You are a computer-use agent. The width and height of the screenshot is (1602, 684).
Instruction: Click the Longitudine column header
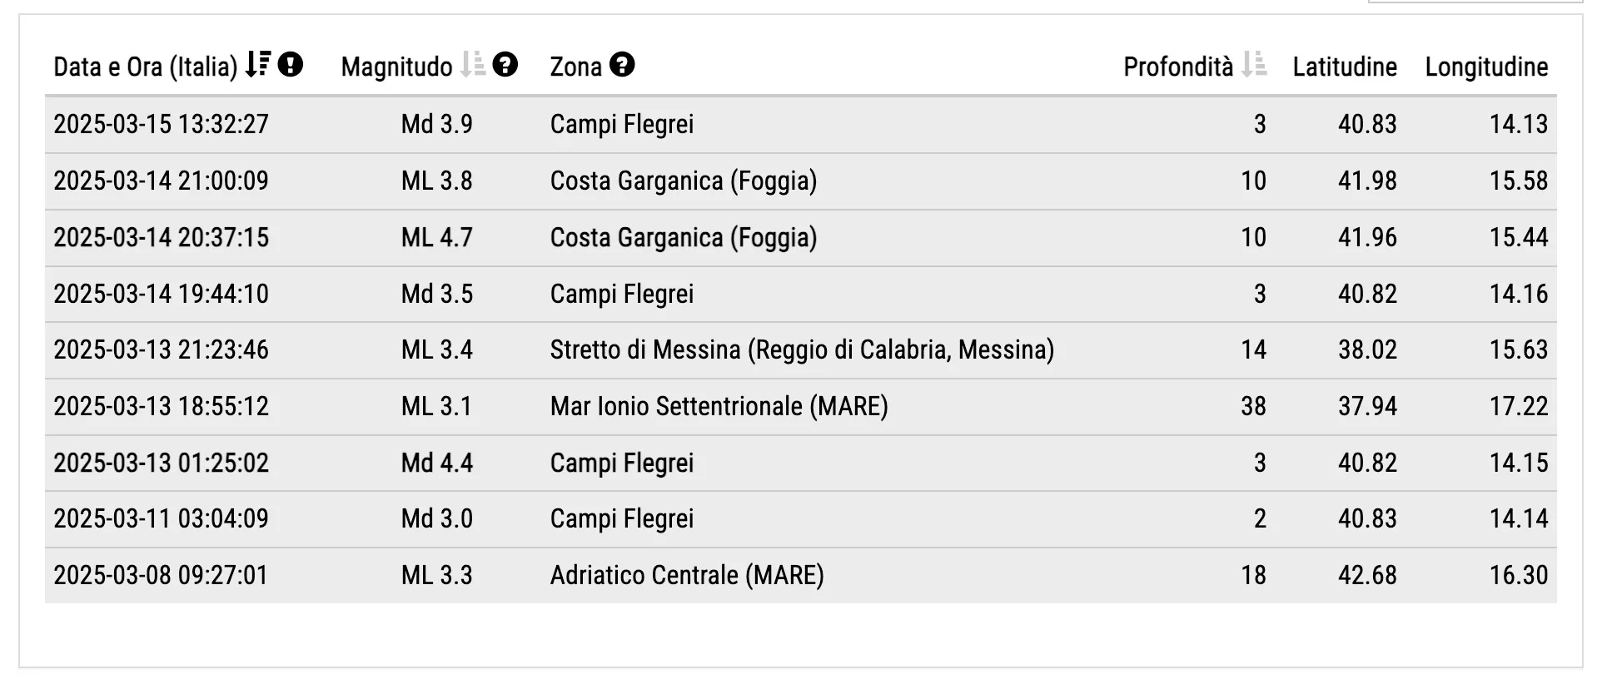[1486, 67]
